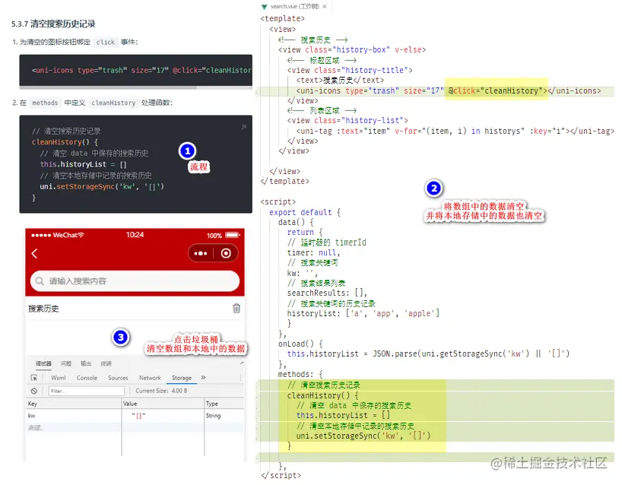
Task: Open the Network devtools tab
Action: (x=150, y=378)
